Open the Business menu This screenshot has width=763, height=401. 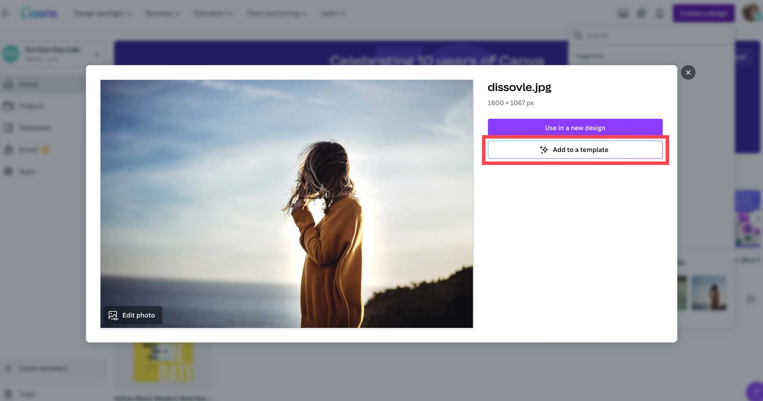point(162,13)
